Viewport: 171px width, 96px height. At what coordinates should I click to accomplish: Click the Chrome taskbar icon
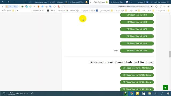pyautogui.click(x=131, y=94)
